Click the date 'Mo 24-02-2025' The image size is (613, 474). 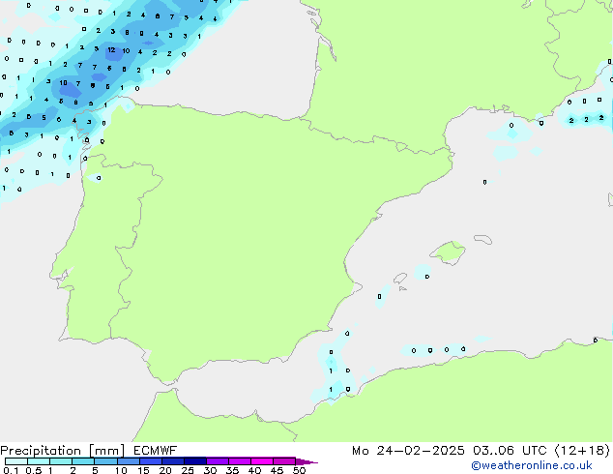408,450
